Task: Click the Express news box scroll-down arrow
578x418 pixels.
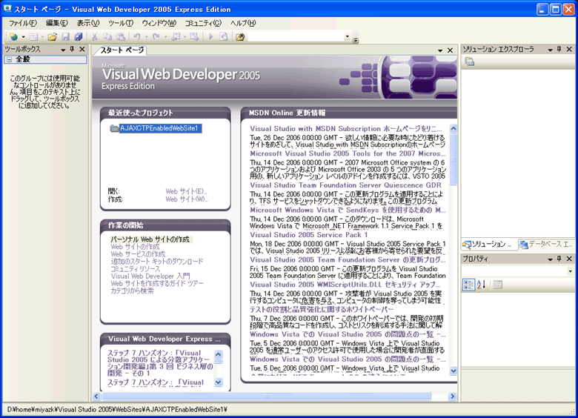Action: pos(218,382)
